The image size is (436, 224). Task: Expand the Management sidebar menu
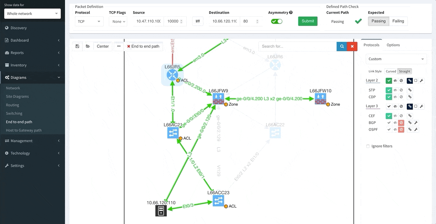coord(32,141)
